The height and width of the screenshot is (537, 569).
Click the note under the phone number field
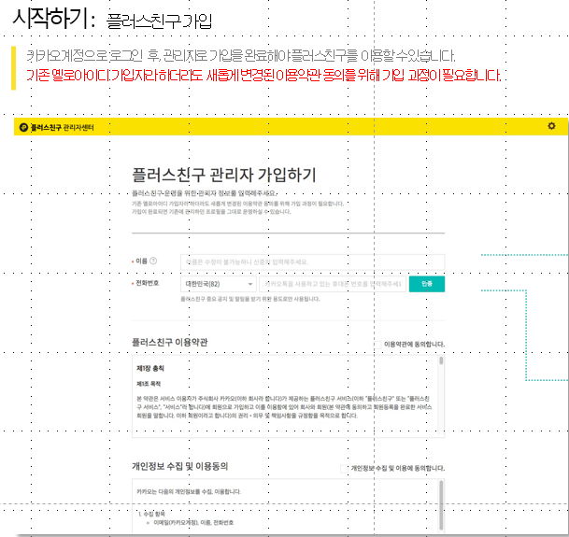click(250, 299)
